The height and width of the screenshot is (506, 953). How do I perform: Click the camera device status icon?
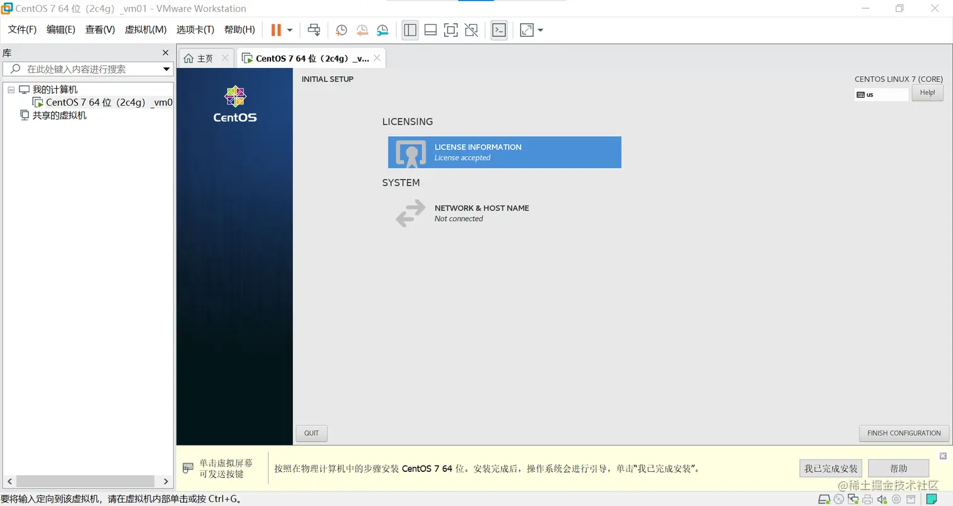coord(896,499)
